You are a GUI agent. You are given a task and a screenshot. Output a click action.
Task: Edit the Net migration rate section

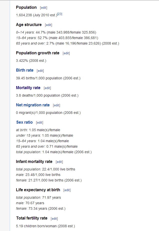pos(57,105)
